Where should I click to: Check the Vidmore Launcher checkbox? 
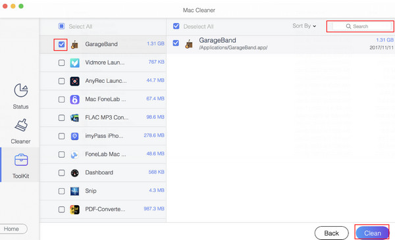pos(61,62)
